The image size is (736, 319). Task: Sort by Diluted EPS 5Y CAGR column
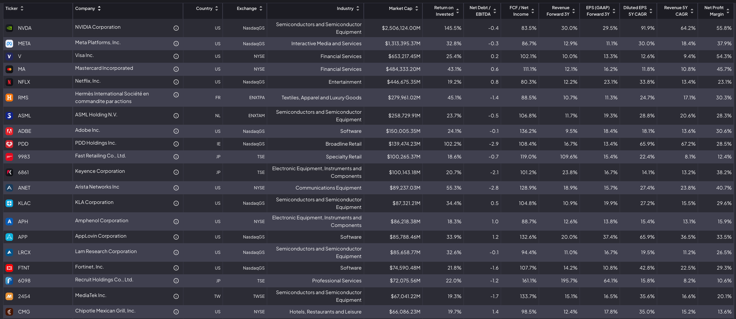[x=651, y=11]
